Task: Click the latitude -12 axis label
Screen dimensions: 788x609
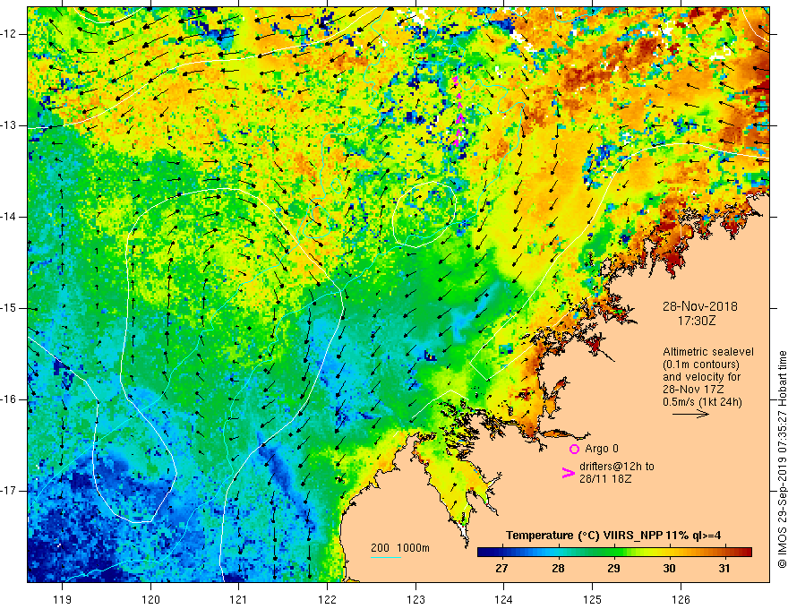Action: (9, 34)
